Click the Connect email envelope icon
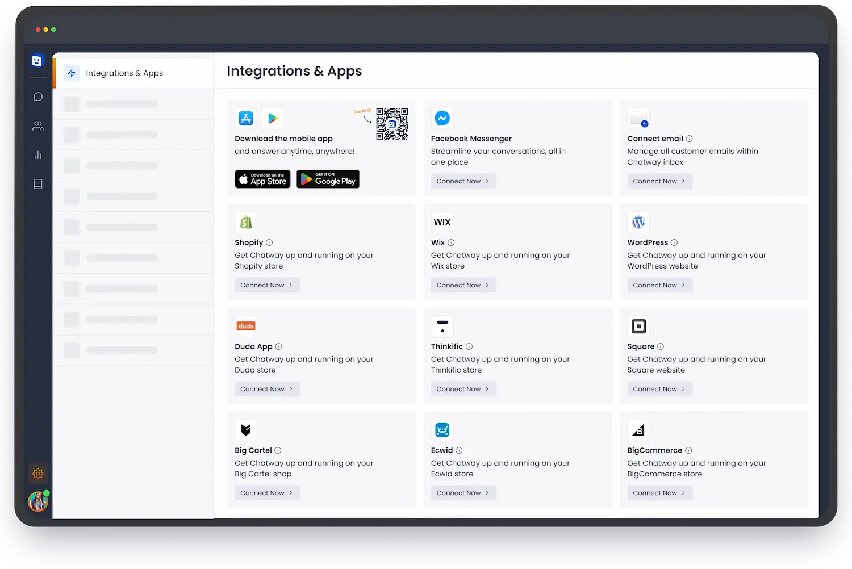 click(639, 118)
